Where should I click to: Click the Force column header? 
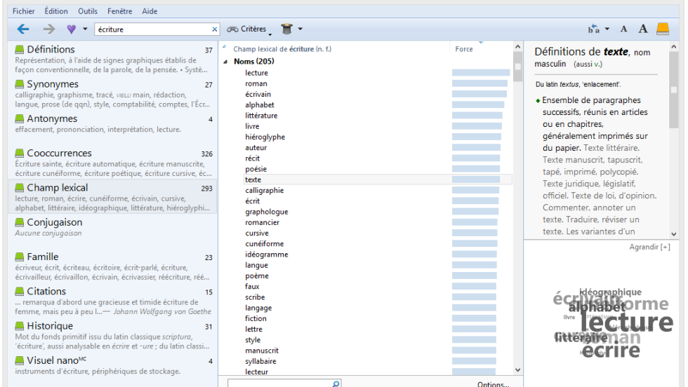point(464,49)
